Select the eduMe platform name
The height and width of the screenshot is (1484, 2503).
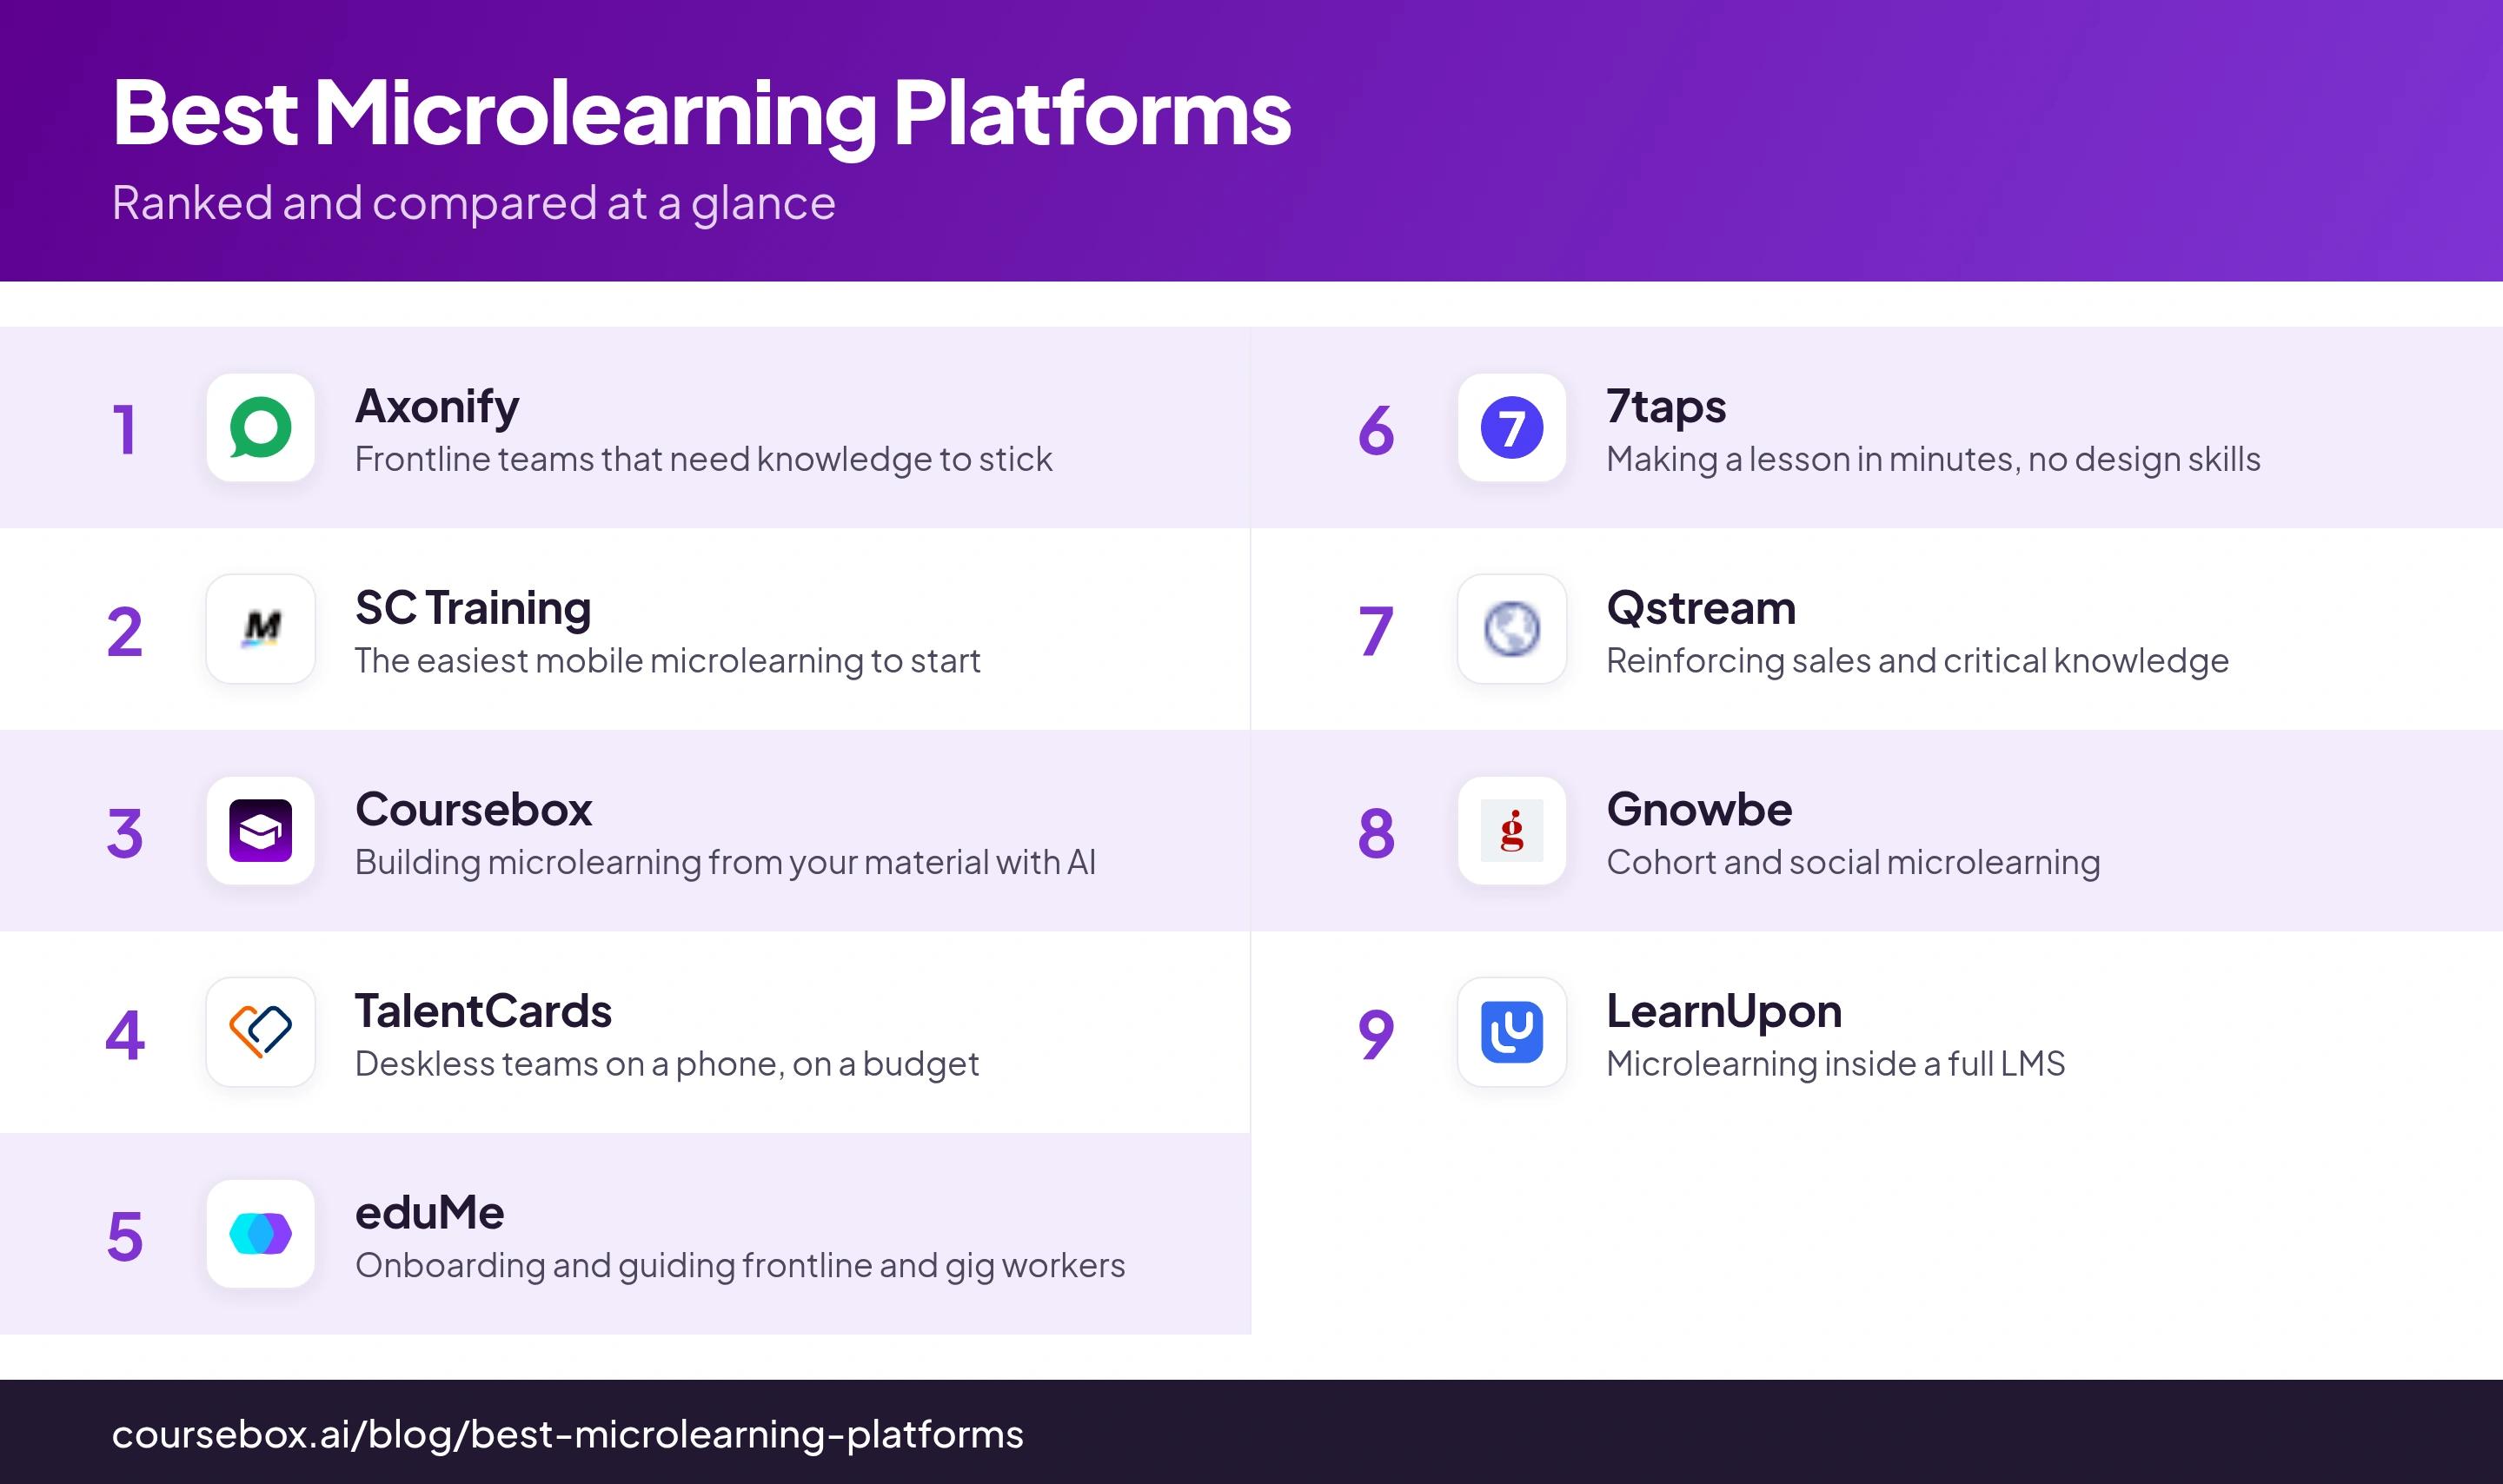[430, 1213]
